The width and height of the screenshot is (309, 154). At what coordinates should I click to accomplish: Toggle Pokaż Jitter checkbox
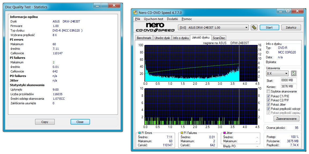(x=268, y=105)
